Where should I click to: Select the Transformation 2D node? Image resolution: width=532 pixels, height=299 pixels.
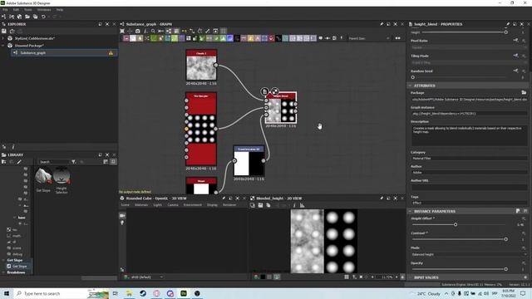tap(249, 161)
